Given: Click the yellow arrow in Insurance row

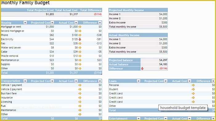Looking at the screenshot, I should [80, 97].
